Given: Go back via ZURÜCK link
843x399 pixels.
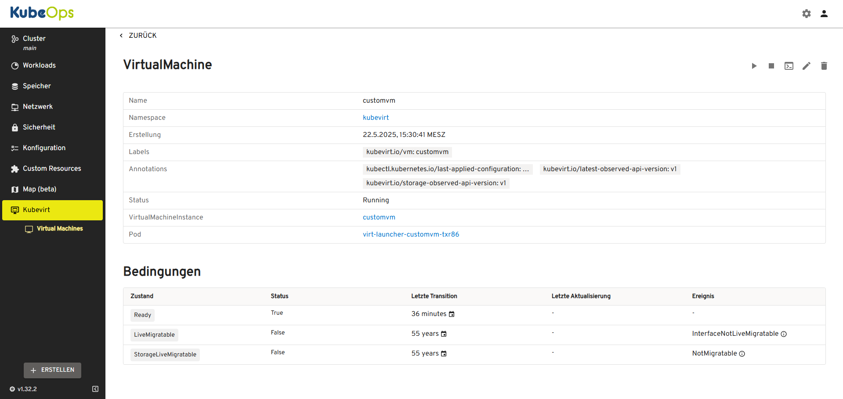Looking at the screenshot, I should [138, 36].
